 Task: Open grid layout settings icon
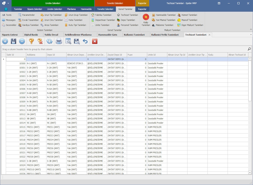pos(68,41)
